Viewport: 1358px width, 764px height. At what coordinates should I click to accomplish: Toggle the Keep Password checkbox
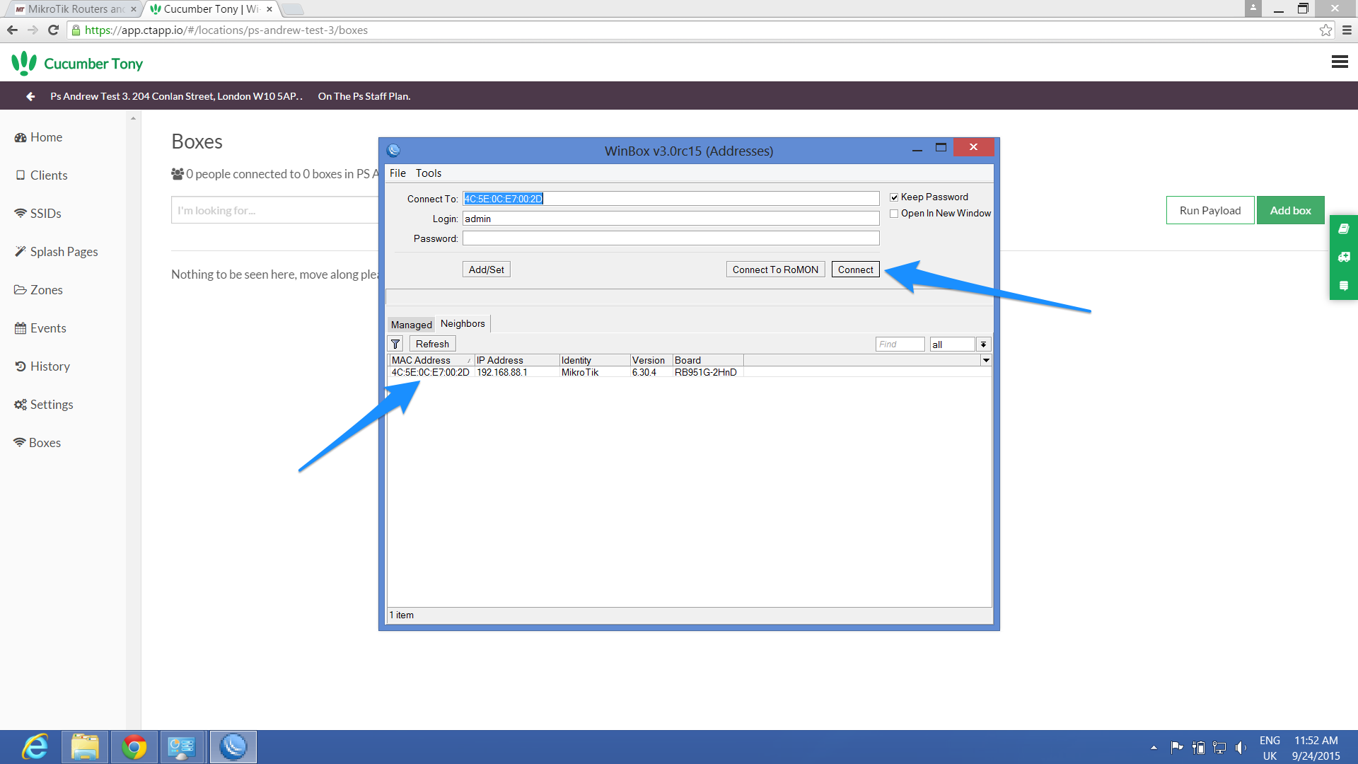(894, 197)
